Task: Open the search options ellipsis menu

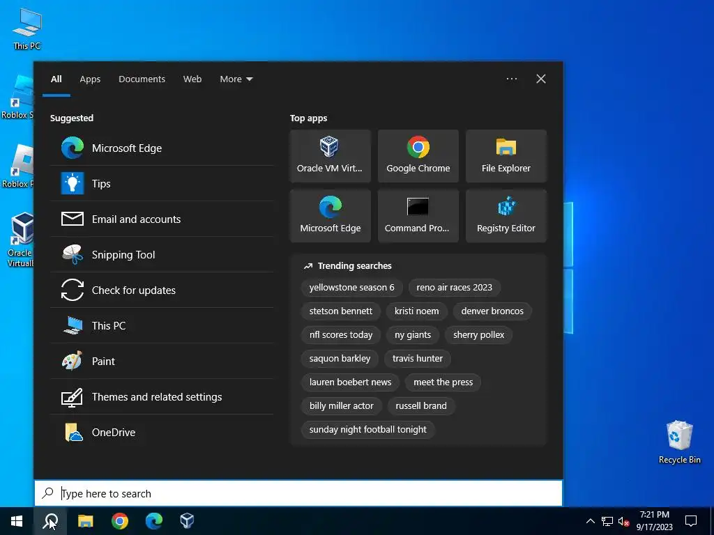Action: tap(512, 79)
